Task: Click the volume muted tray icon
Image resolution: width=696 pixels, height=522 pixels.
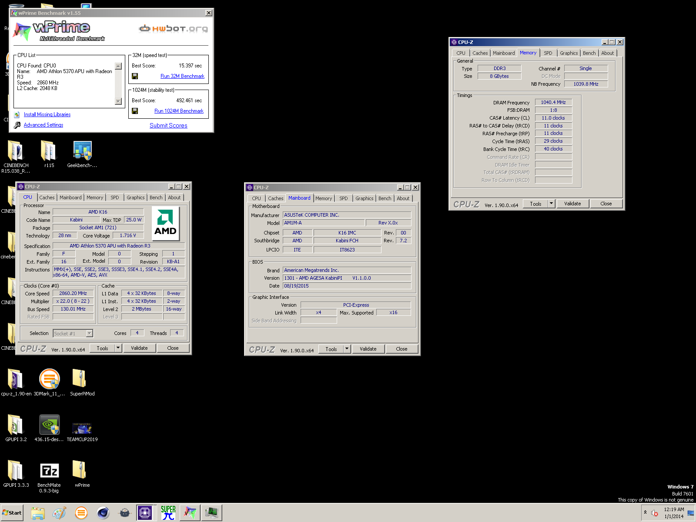Action: tap(655, 513)
